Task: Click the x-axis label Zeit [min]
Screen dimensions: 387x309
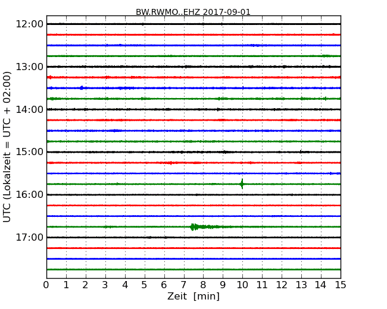Action: coord(193,296)
